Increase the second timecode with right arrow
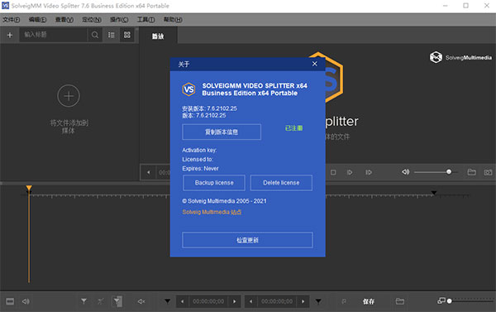This screenshot has width=496, height=312. coord(303,301)
